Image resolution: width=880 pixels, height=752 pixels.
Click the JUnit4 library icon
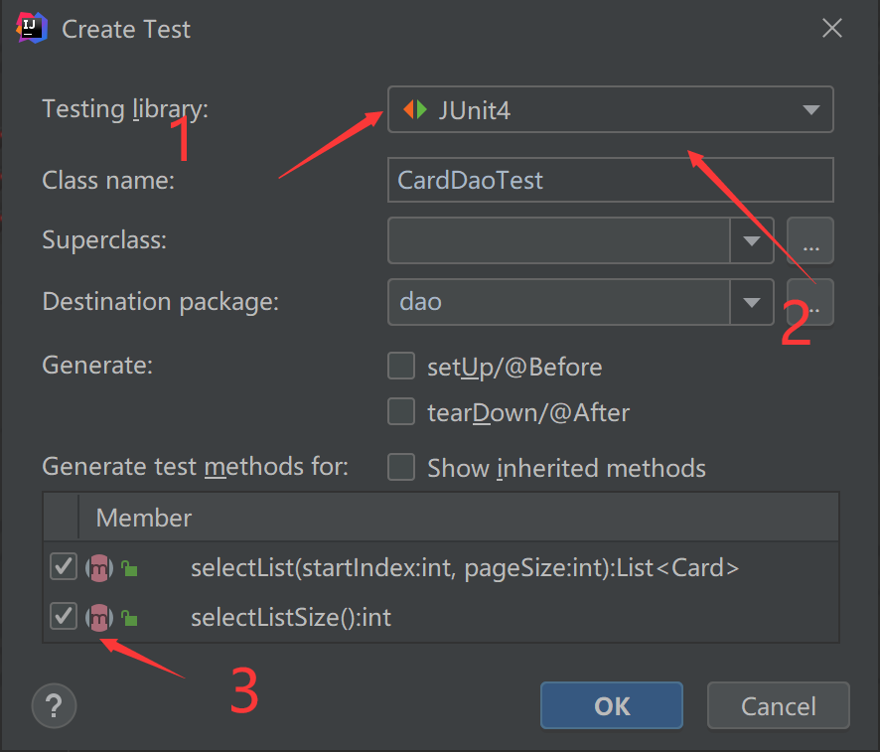415,110
